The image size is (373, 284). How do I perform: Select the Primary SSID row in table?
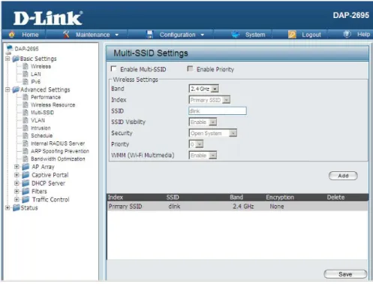(237, 207)
